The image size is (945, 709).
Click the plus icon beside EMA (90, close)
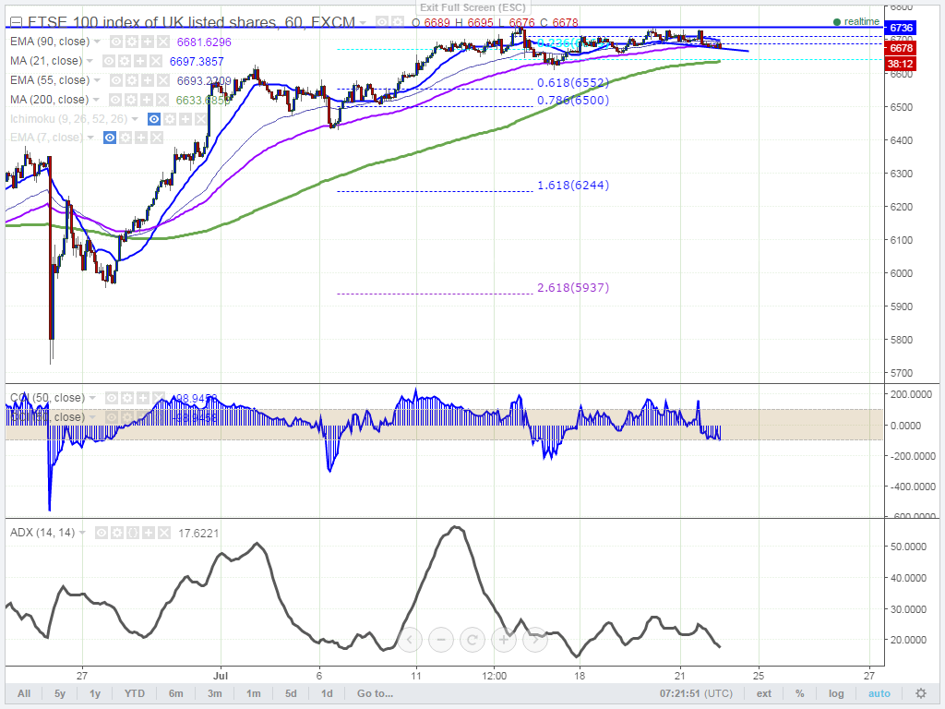[x=148, y=42]
